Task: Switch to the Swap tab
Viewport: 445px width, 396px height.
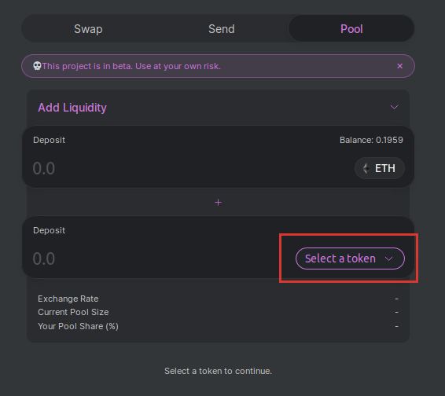Action: point(88,28)
